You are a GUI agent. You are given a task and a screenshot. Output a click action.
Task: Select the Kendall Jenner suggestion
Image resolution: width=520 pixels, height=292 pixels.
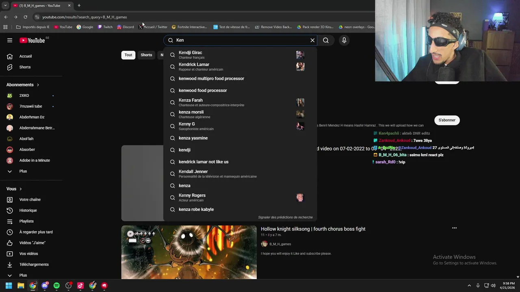click(240, 174)
